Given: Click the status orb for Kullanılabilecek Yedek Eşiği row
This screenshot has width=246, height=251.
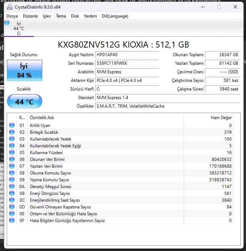Looking at the screenshot, I should click(12, 146).
